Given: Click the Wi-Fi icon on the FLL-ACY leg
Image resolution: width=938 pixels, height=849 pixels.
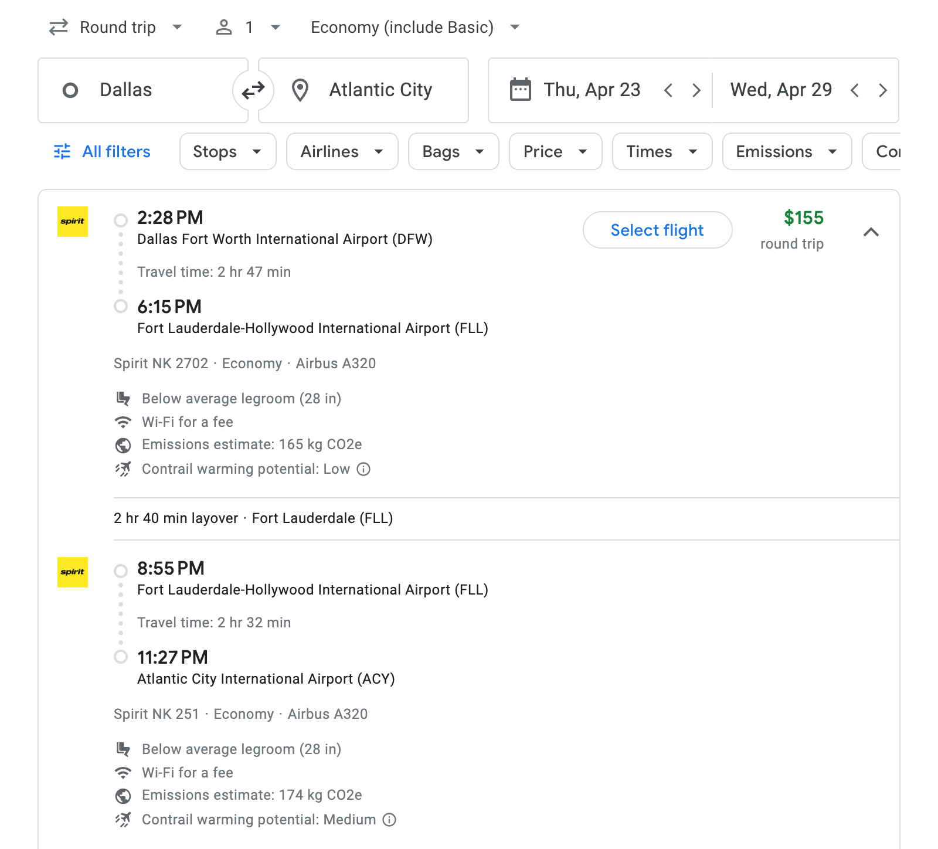Looking at the screenshot, I should click(x=123, y=773).
